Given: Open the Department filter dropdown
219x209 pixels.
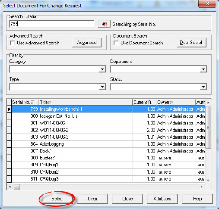Looking at the screenshot, I should (203, 69).
